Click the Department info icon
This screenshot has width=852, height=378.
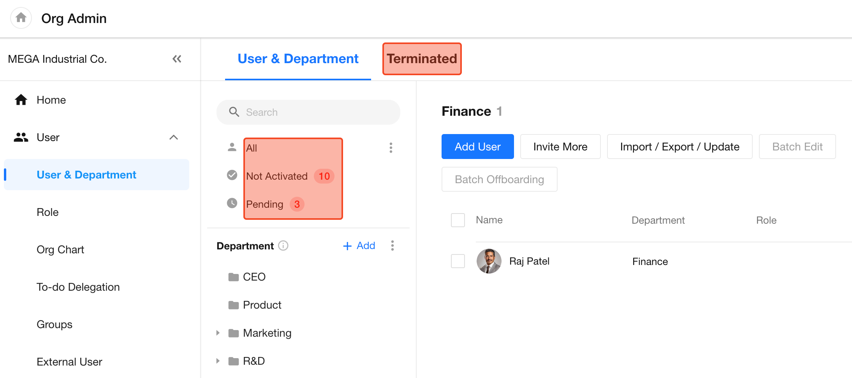pyautogui.click(x=283, y=246)
